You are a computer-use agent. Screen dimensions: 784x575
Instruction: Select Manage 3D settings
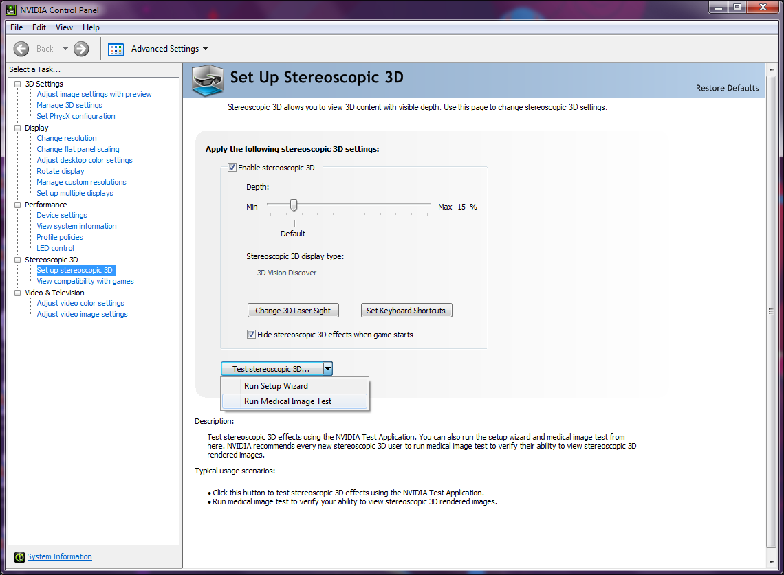[x=69, y=105]
